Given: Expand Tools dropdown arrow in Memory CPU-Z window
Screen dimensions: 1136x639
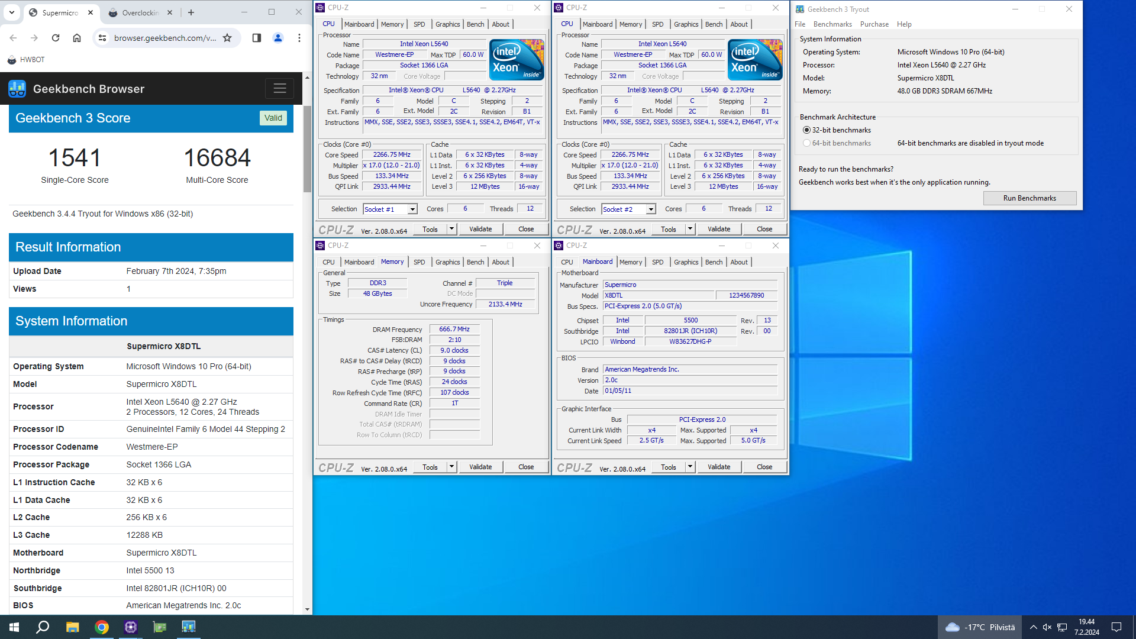Looking at the screenshot, I should (451, 467).
